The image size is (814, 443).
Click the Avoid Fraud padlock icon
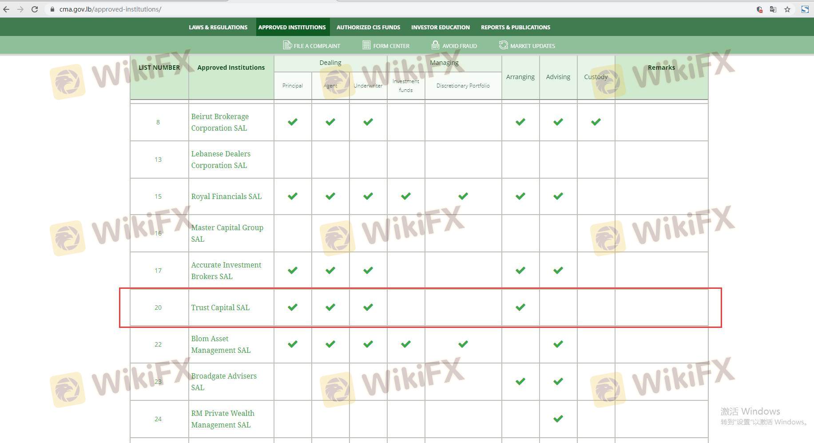[x=435, y=45]
